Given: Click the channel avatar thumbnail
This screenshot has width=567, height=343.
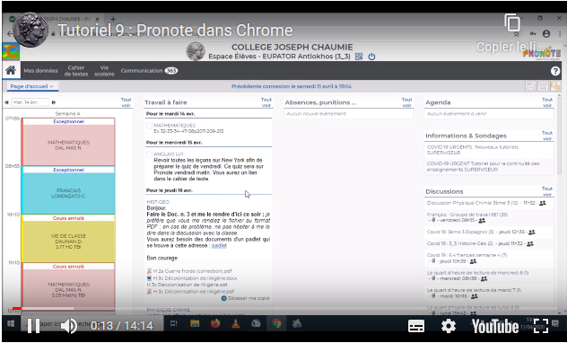Looking at the screenshot, I should point(31,30).
